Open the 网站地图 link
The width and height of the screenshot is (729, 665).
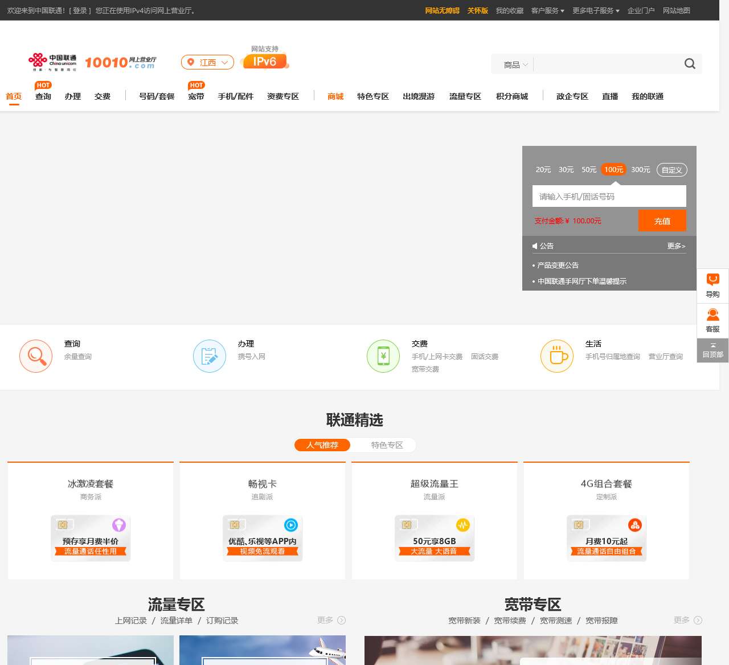click(677, 10)
